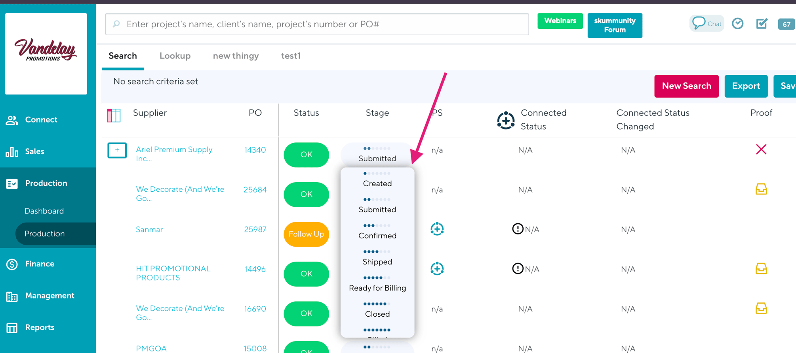Click the 67 notifications badge
The height and width of the screenshot is (353, 796).
786,24
